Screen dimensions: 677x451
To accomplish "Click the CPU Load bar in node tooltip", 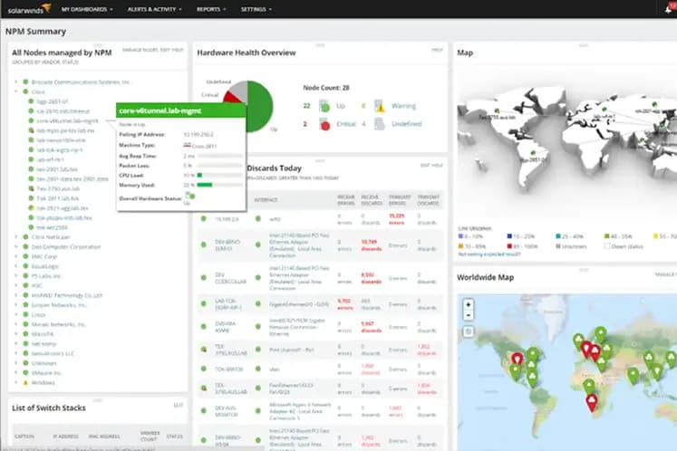I will tap(219, 175).
